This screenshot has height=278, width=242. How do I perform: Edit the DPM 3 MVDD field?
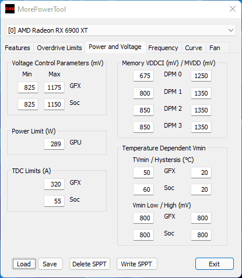[201, 127]
